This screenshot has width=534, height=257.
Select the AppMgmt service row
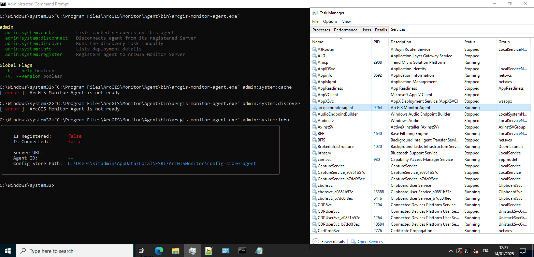420,82
